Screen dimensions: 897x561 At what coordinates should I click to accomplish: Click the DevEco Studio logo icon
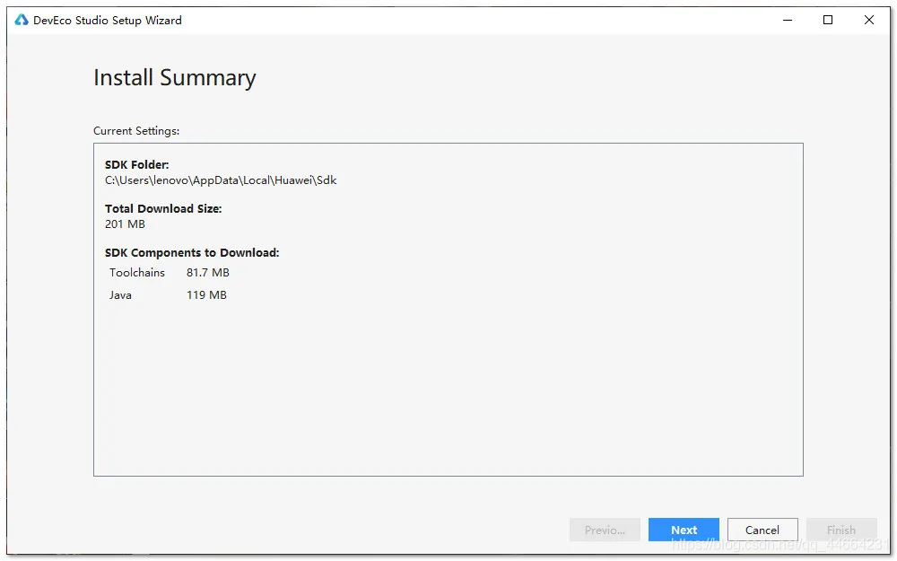[22, 20]
